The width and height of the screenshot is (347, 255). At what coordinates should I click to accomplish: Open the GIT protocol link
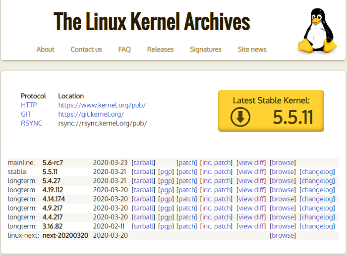point(26,114)
